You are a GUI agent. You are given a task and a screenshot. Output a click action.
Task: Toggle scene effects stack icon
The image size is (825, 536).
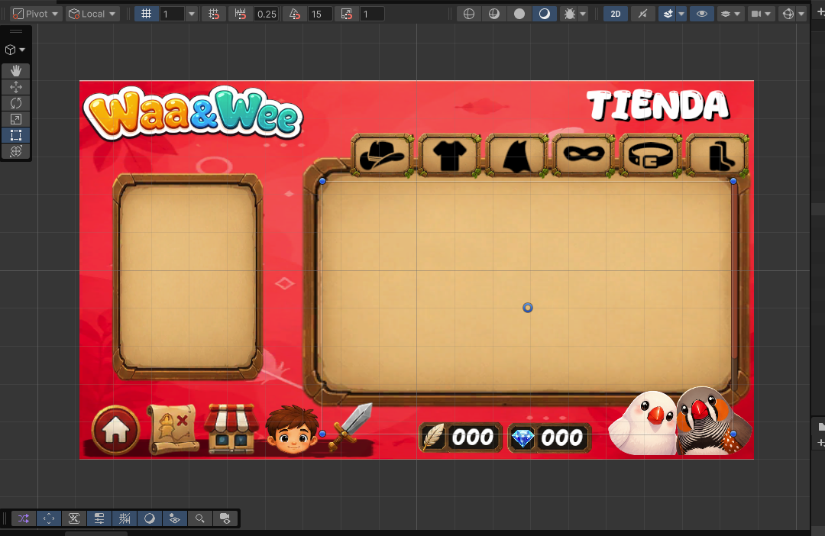click(668, 15)
